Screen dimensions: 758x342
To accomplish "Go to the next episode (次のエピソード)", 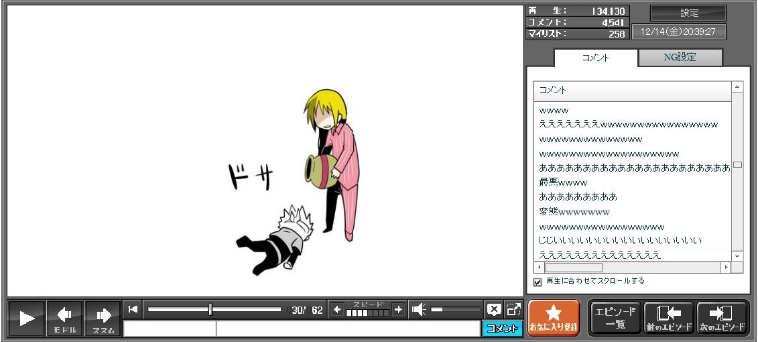I will pos(722,318).
